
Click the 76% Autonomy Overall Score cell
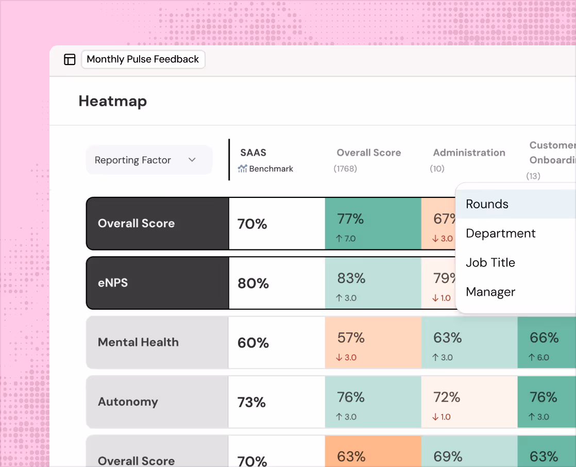click(373, 402)
